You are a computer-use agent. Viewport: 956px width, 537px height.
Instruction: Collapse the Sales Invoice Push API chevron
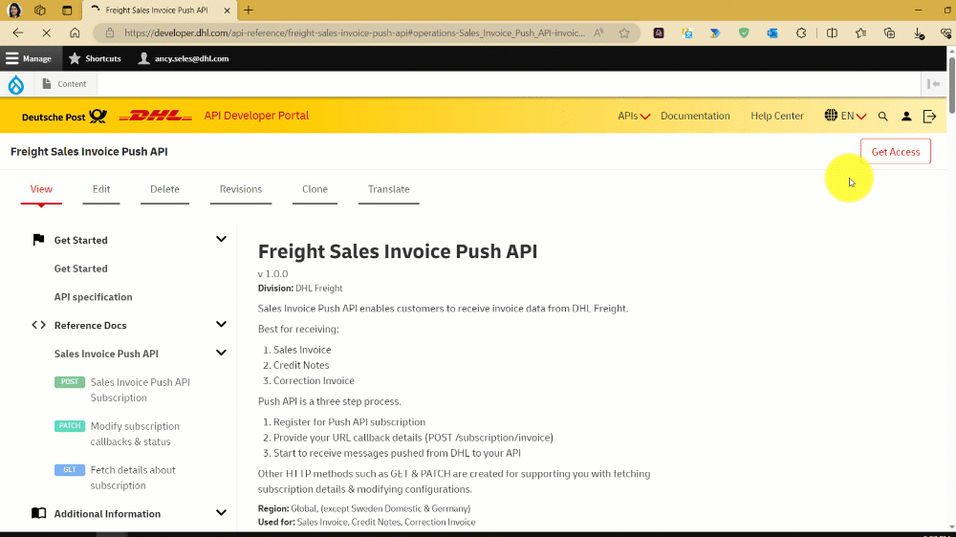[222, 353]
